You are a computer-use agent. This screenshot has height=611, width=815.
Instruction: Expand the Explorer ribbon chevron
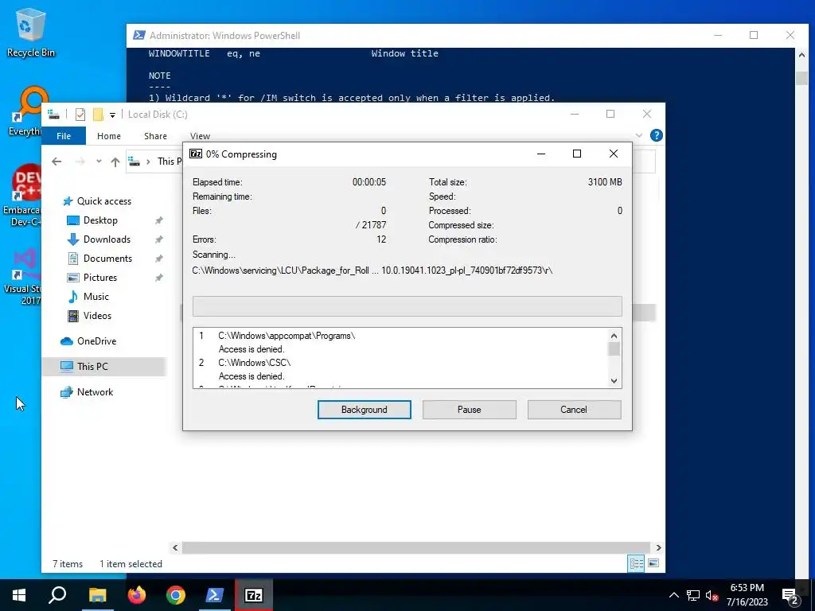pos(639,135)
